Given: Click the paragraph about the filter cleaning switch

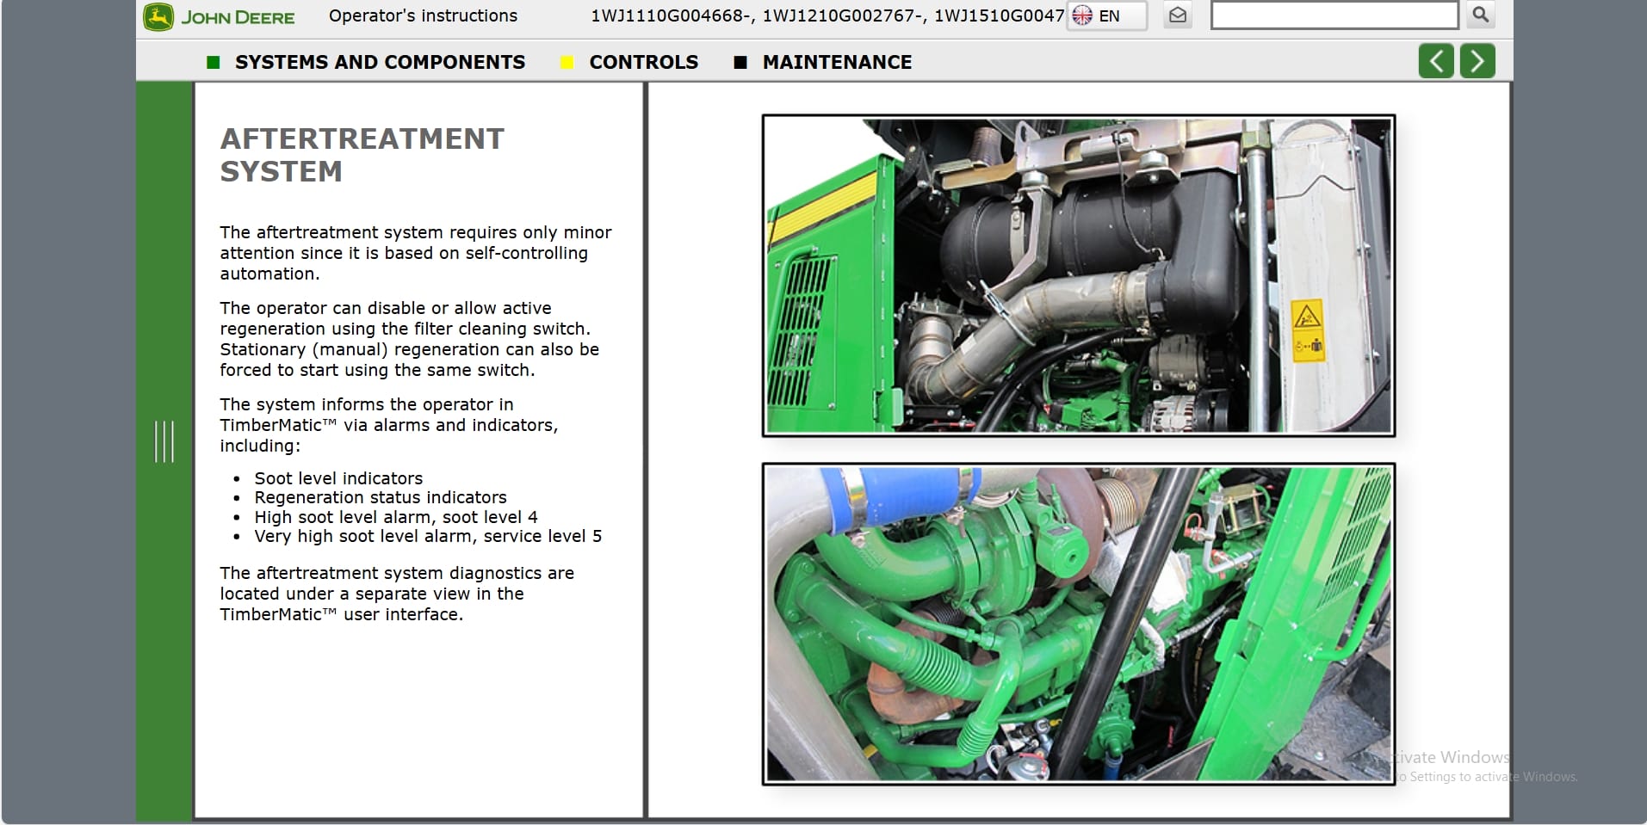Looking at the screenshot, I should coord(410,339).
